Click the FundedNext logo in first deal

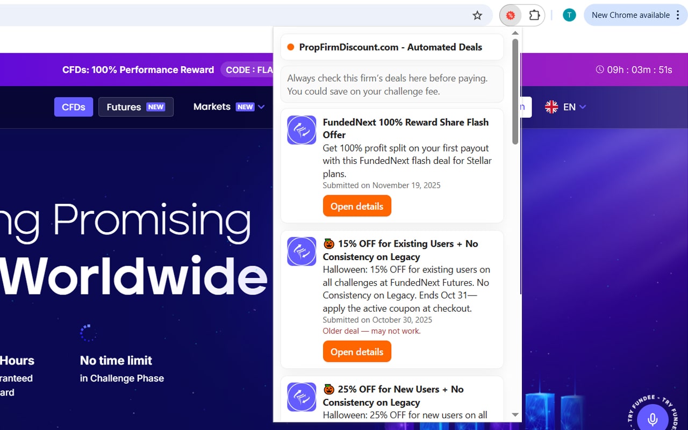click(x=302, y=130)
